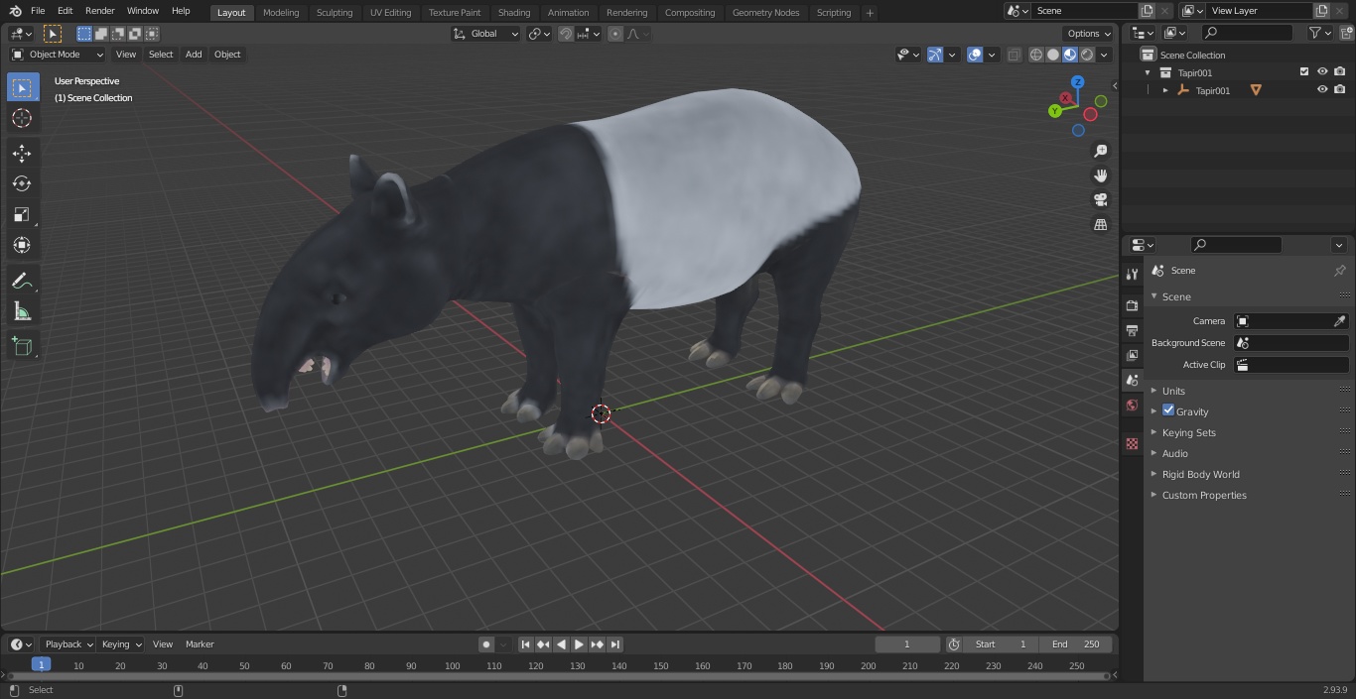Activate the Move tool
The height and width of the screenshot is (699, 1356).
click(x=22, y=153)
